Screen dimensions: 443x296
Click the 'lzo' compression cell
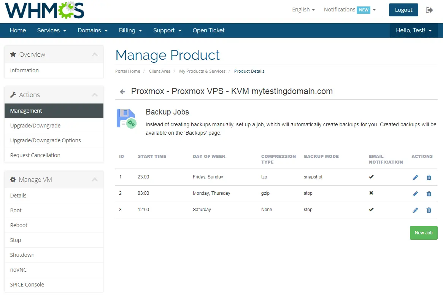264,177
